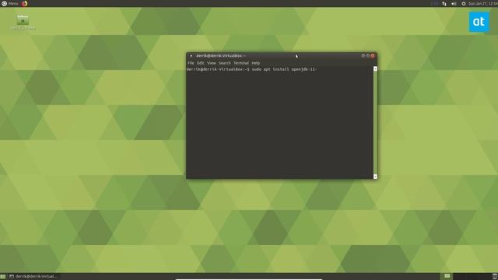Open the Search menu in terminal

pos(225,63)
